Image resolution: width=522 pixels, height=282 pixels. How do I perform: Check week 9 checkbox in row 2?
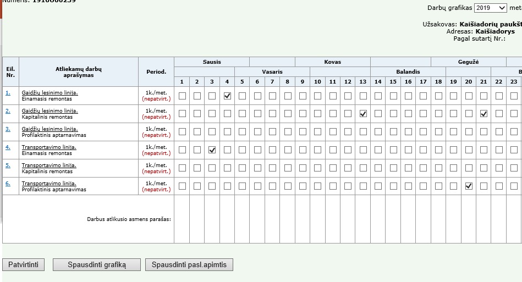303,114
